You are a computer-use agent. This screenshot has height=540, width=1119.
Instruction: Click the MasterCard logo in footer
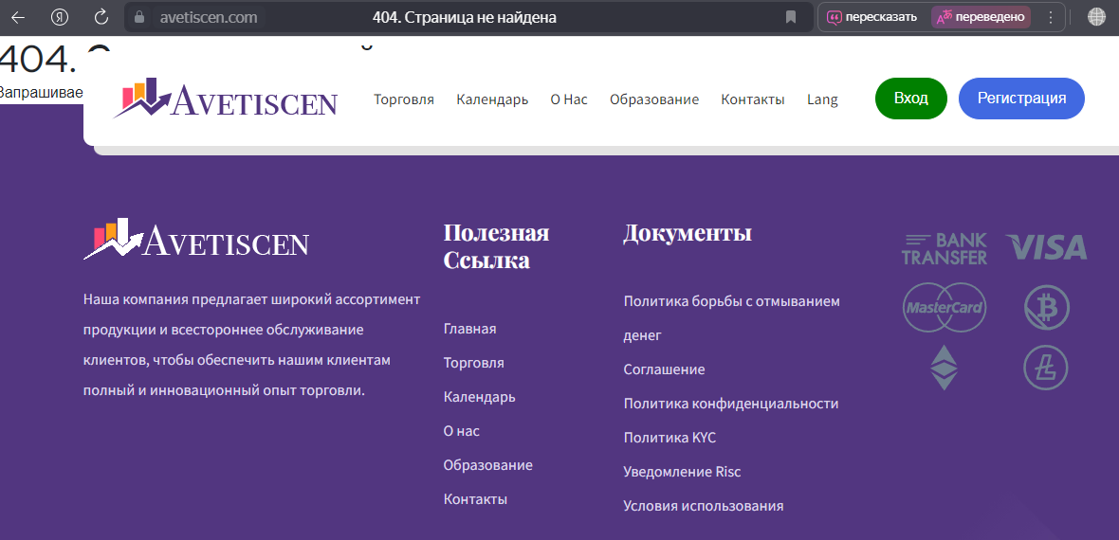[x=944, y=308]
